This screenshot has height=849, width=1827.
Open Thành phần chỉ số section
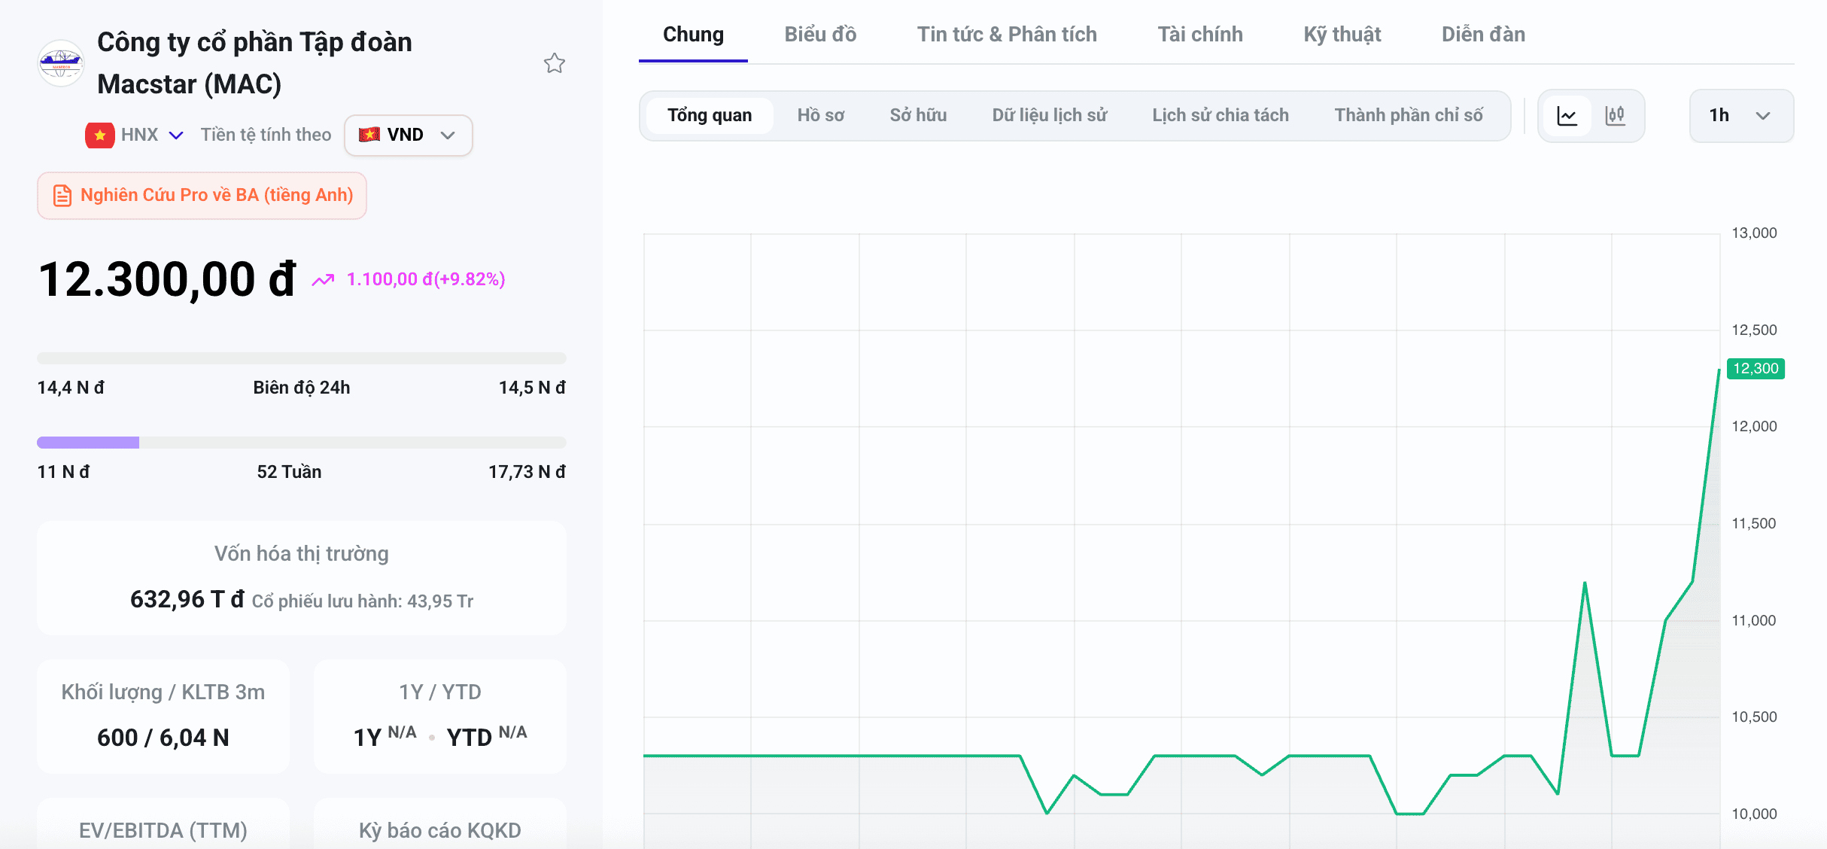coord(1409,115)
